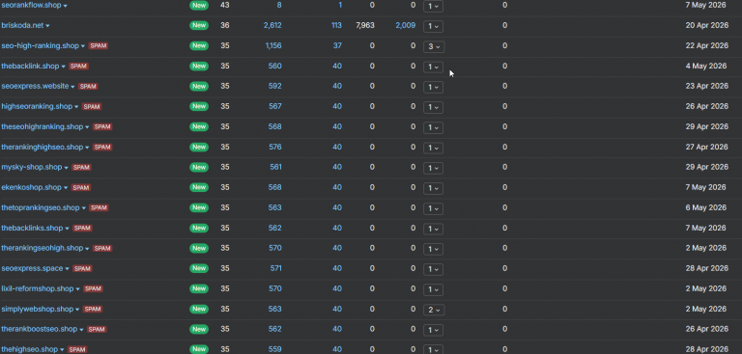Click SPAM badge on therankinghighseo.shop
Viewport: 742px width, 354px height.
[x=102, y=147]
